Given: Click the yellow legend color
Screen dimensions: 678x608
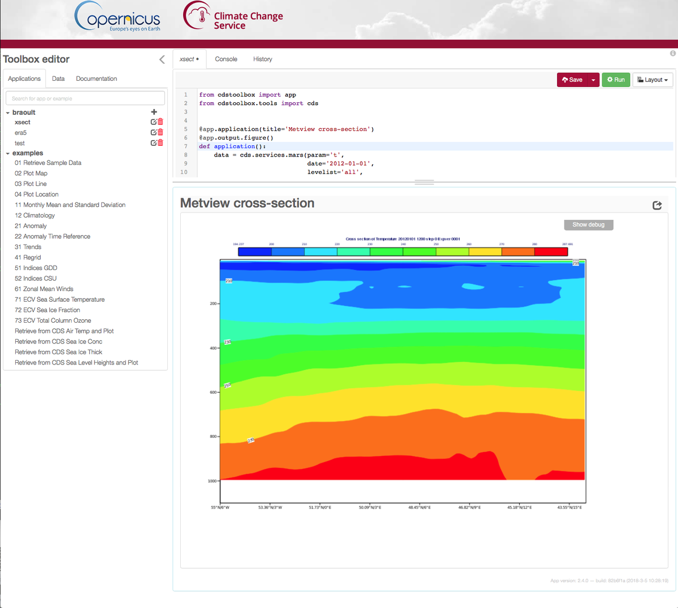Looking at the screenshot, I should click(x=485, y=251).
